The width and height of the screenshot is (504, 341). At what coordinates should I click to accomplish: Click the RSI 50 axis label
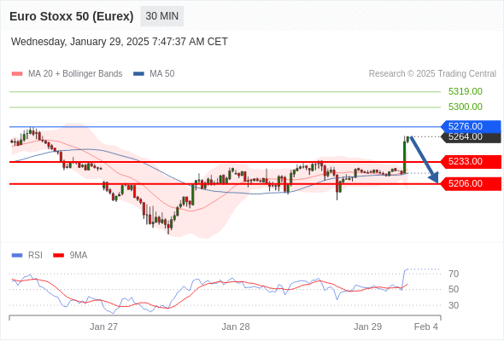(454, 289)
